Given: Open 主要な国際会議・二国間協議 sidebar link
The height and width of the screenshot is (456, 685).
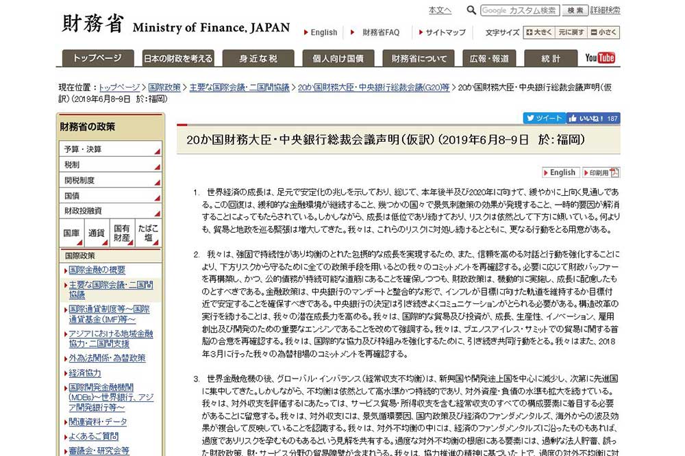Looking at the screenshot, I should (111, 290).
